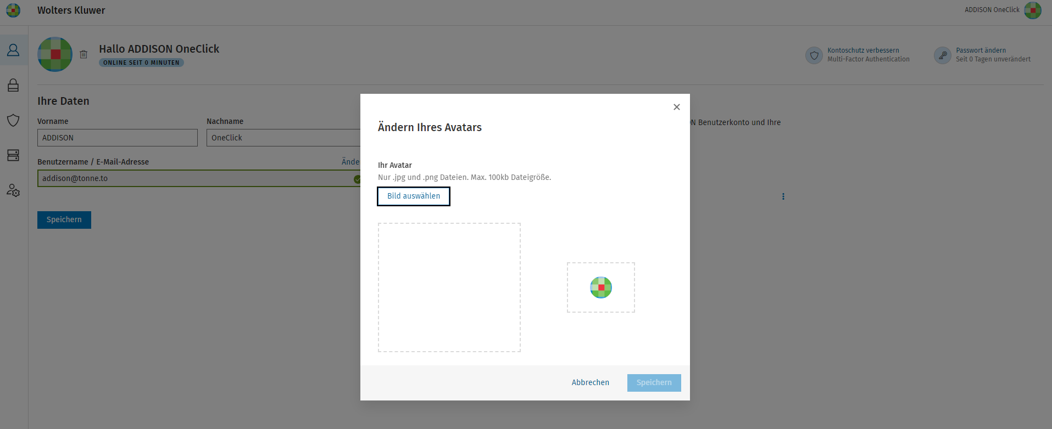Close the avatar dialog with the X
This screenshot has height=429, width=1052.
click(677, 107)
